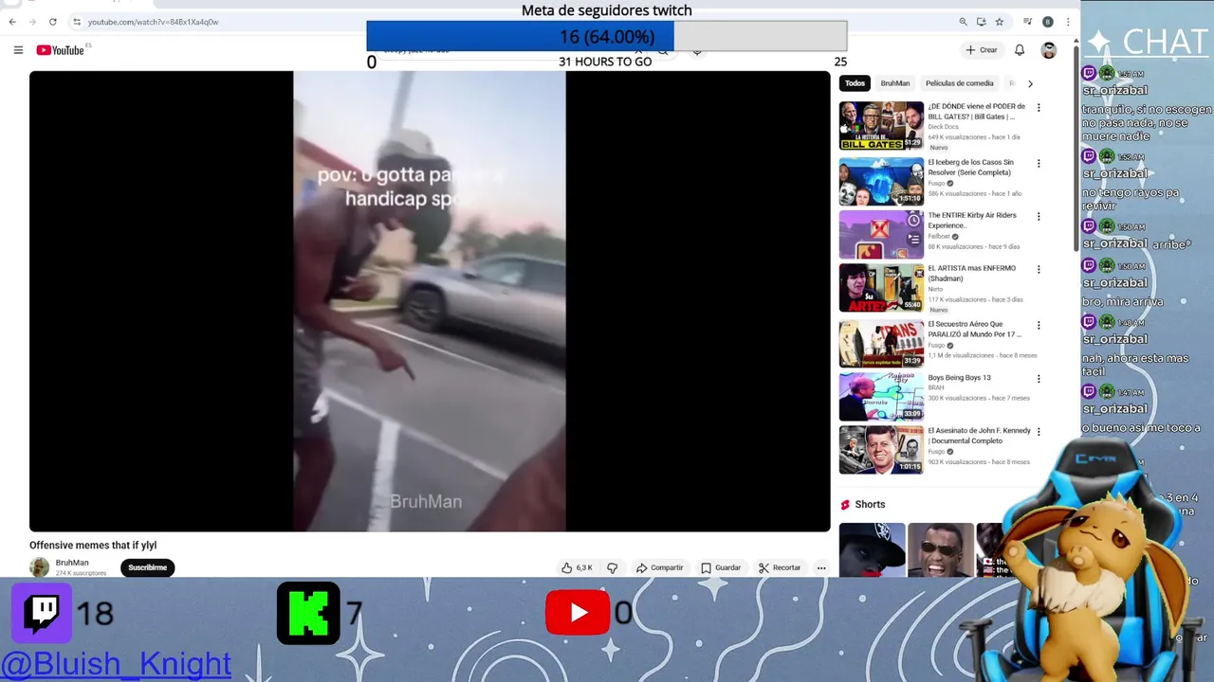Dislike the video with thumbs down
Viewport: 1214px width, 682px height.
613,567
